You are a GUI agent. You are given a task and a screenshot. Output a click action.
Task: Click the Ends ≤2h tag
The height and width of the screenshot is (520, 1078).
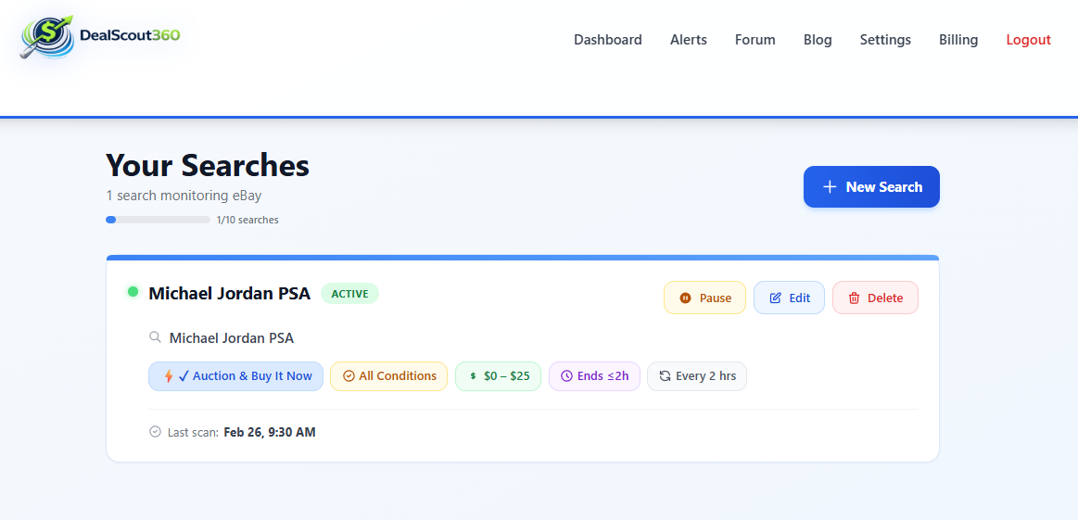[x=594, y=376]
